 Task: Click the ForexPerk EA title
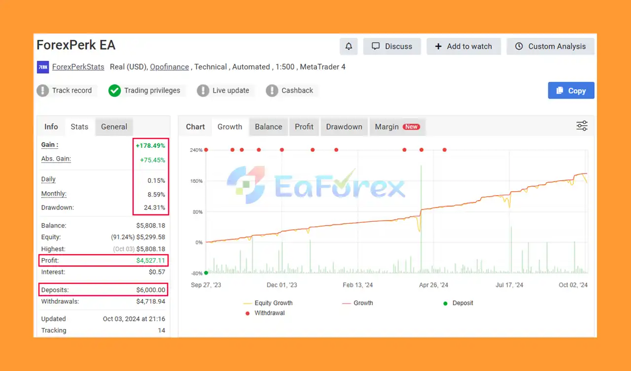(x=76, y=45)
